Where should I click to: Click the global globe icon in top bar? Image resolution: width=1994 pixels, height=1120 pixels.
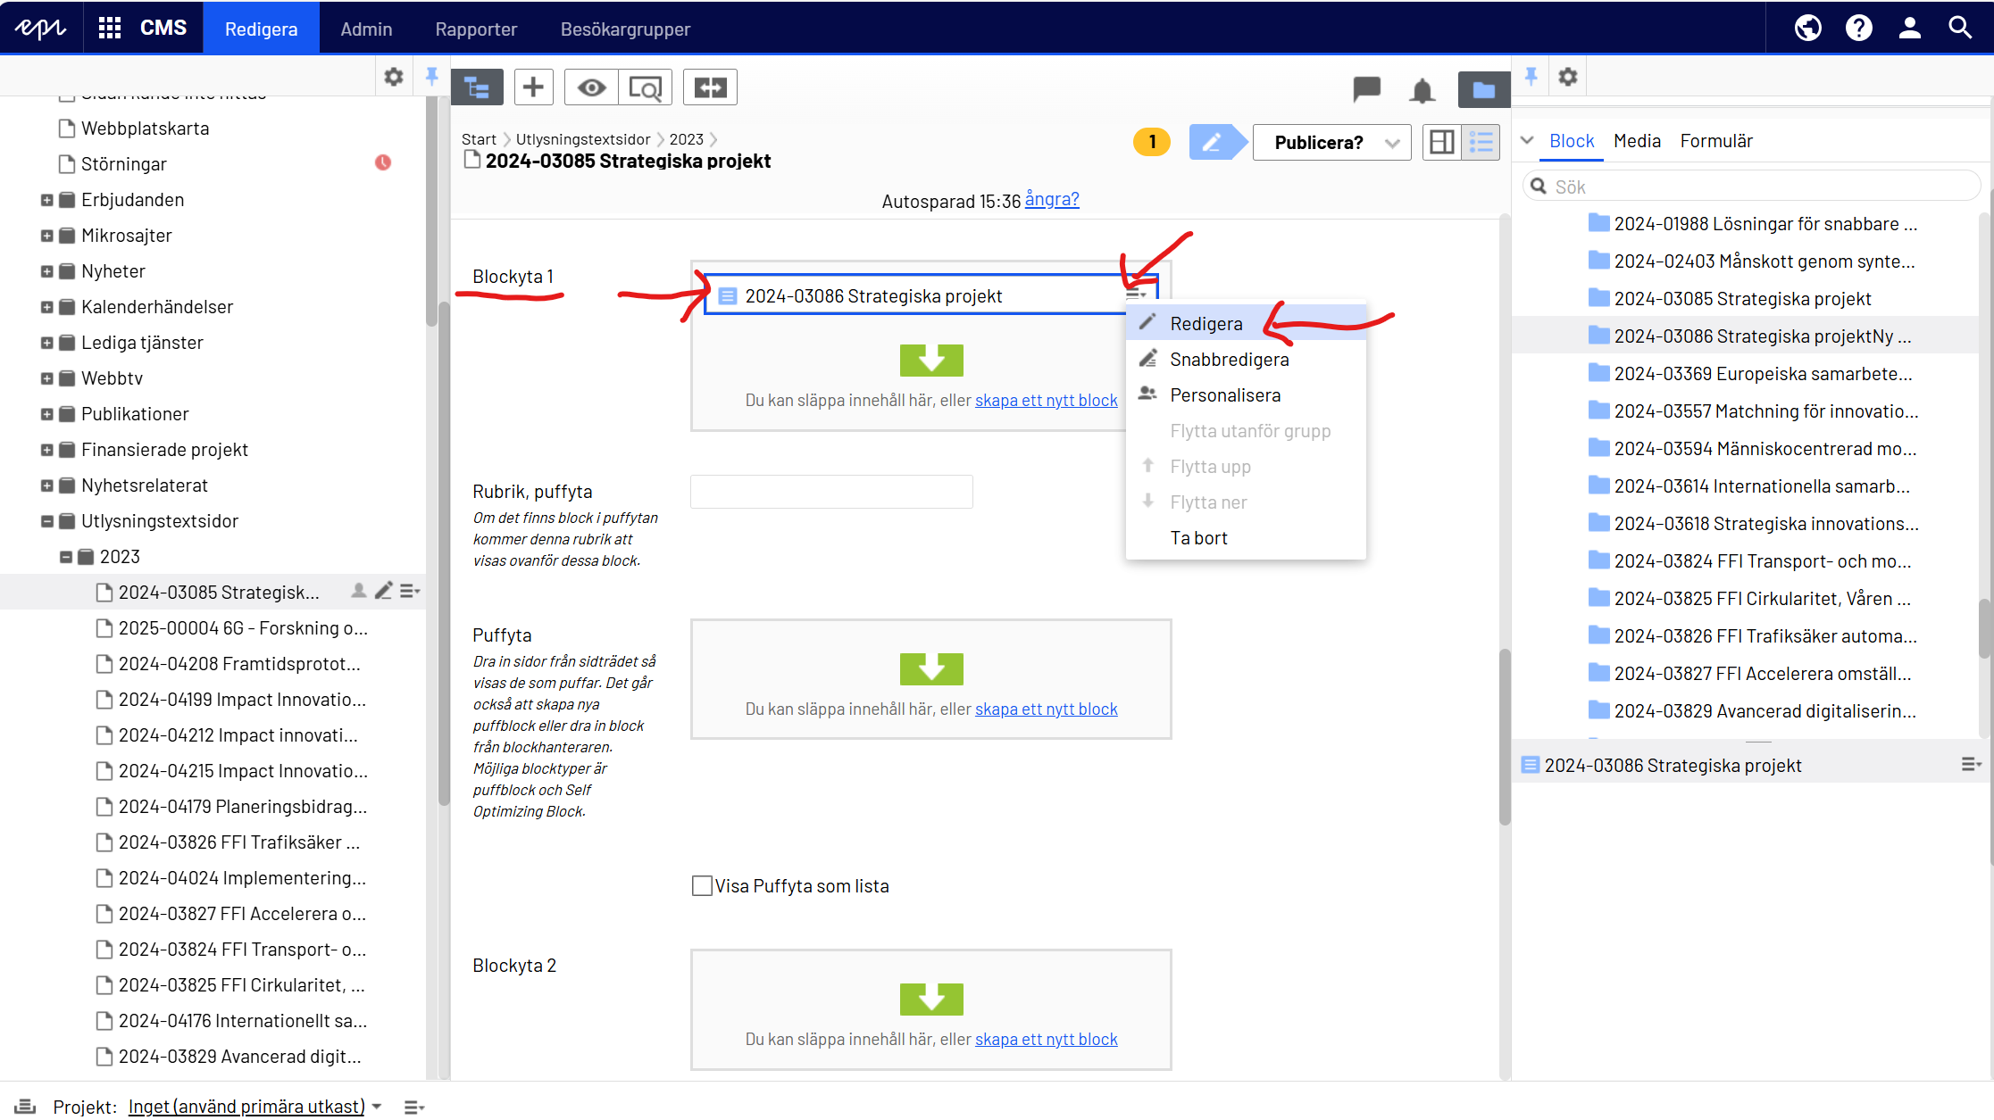coord(1807,29)
